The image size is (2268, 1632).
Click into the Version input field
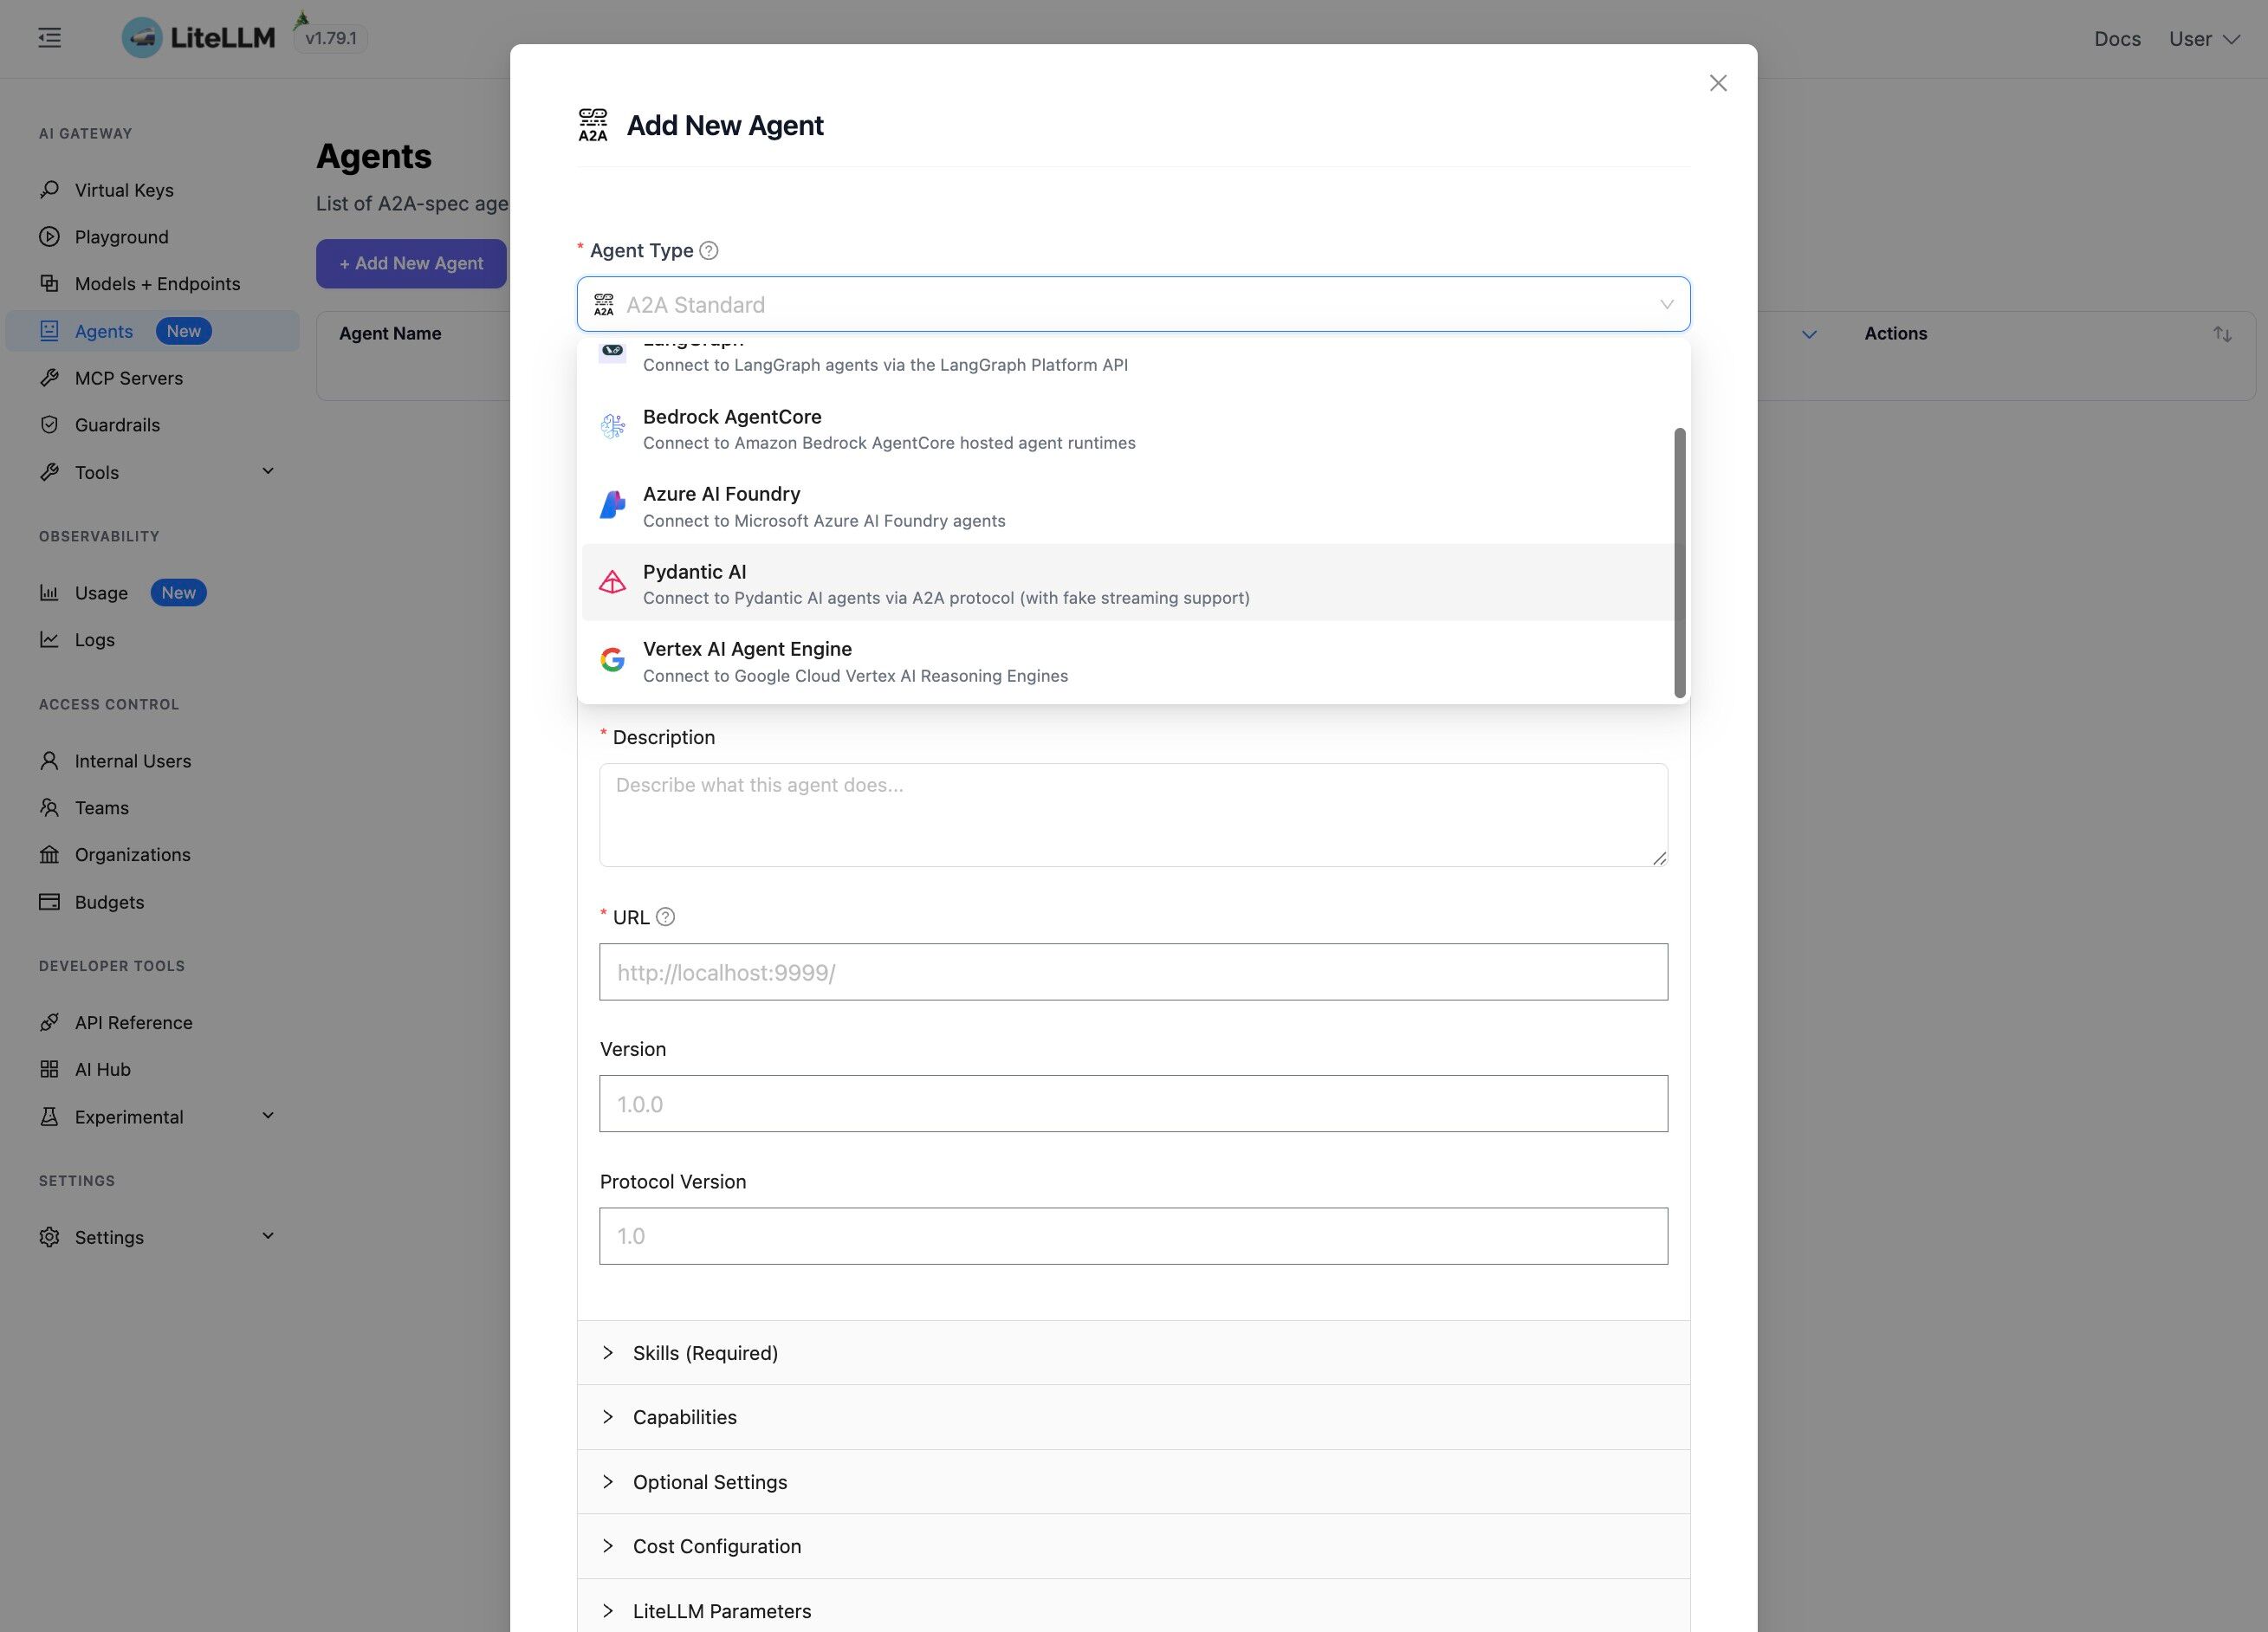pyautogui.click(x=1133, y=1104)
